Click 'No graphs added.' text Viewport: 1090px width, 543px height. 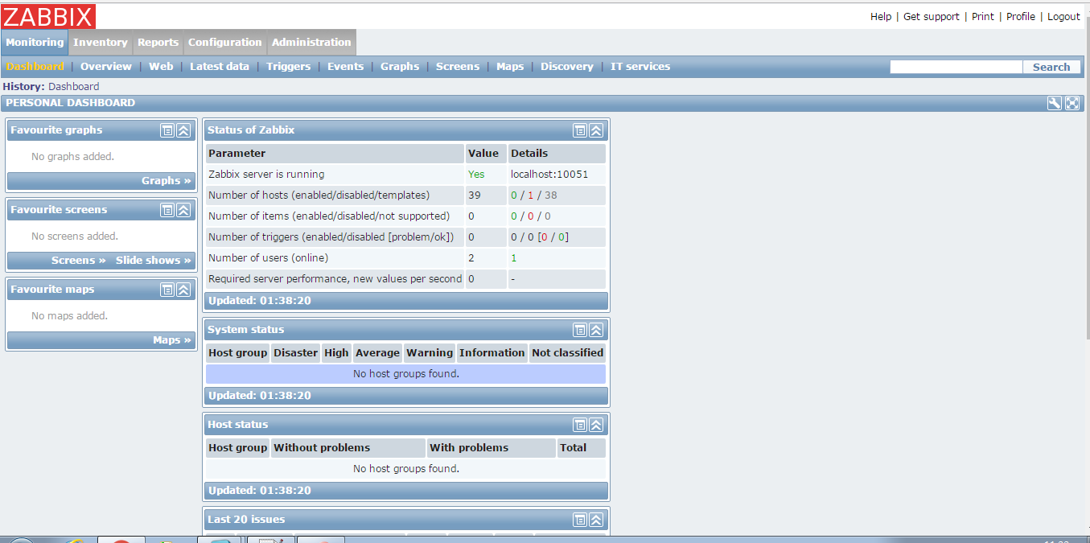coord(72,157)
